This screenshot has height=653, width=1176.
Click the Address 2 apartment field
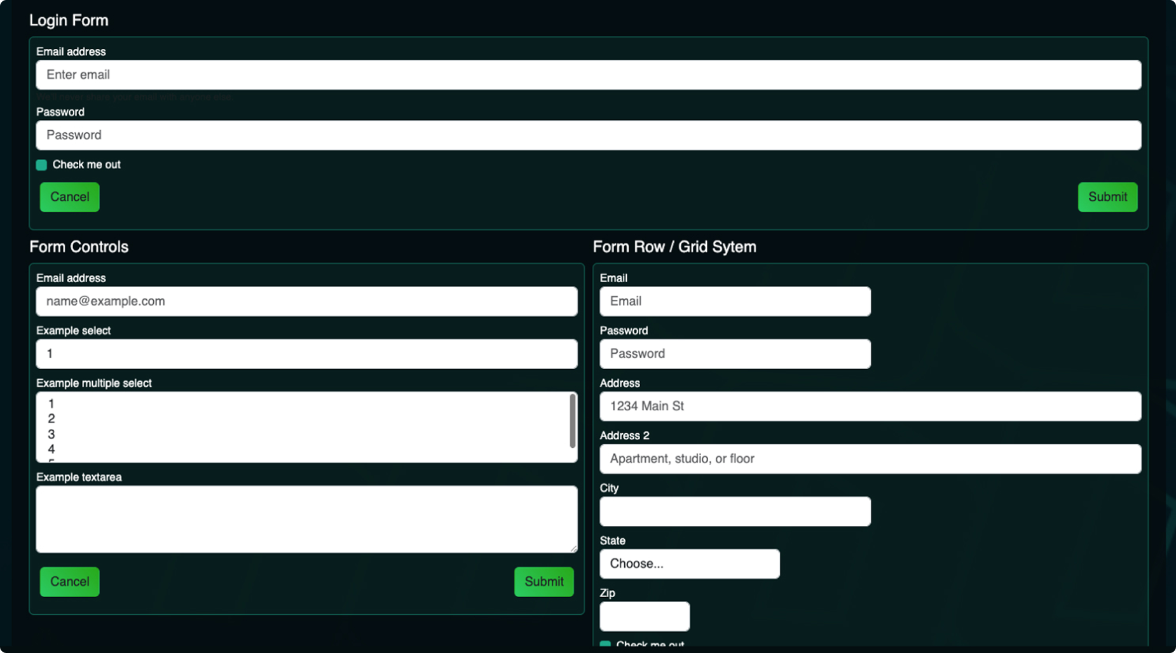click(870, 459)
